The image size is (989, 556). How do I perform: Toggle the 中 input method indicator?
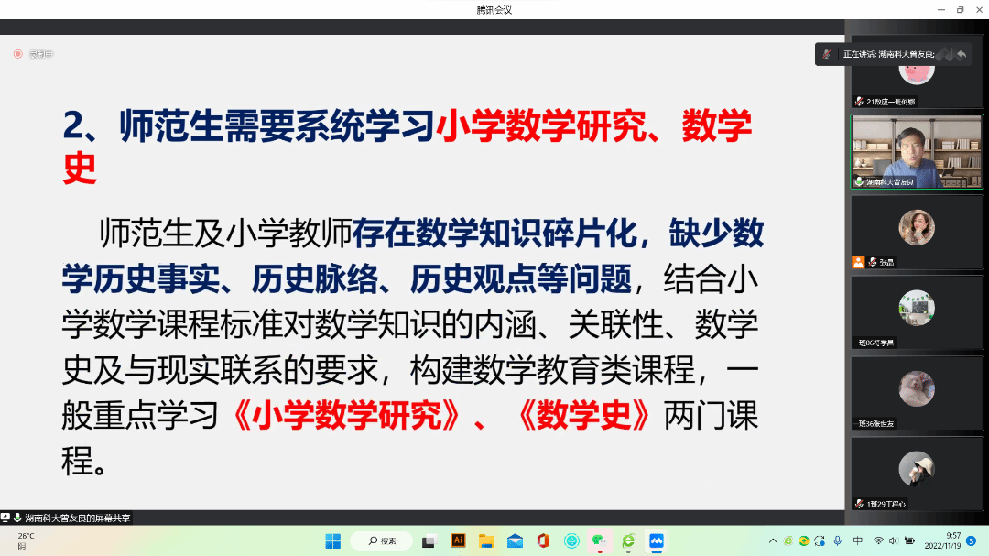(858, 540)
